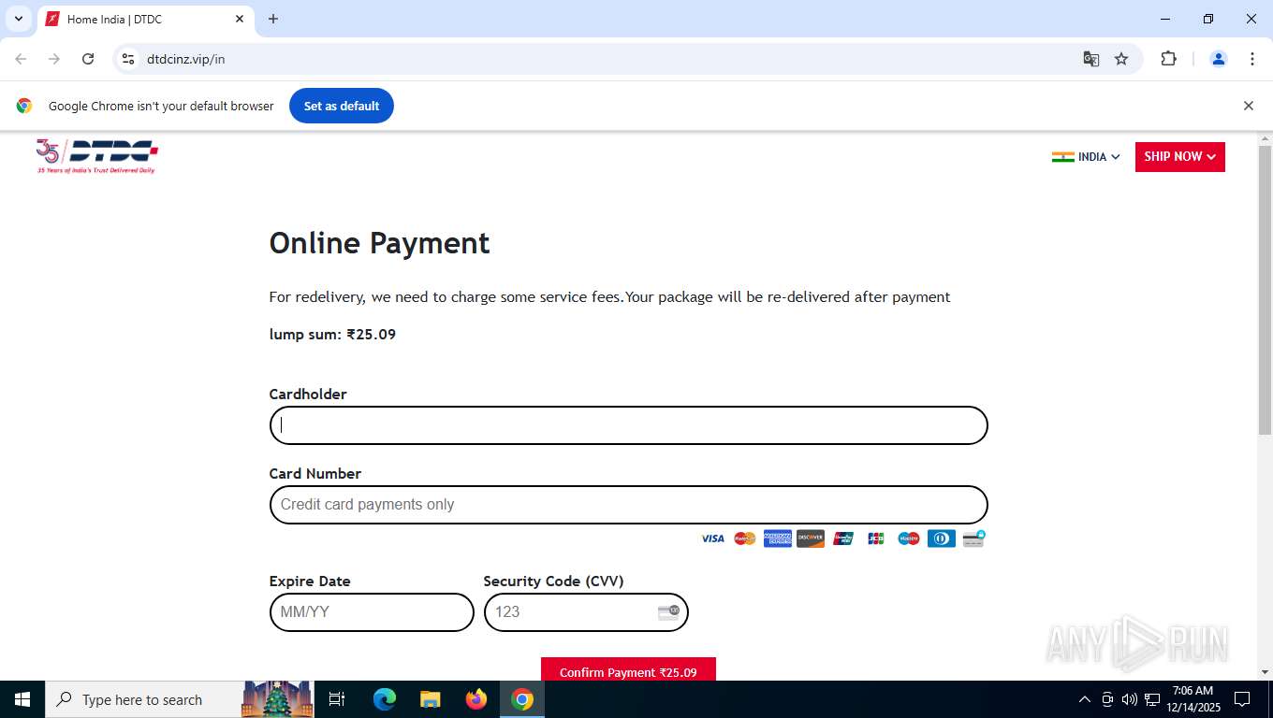This screenshot has height=718, width=1273.
Task: Open the Windows Start menu
Action: (x=22, y=699)
